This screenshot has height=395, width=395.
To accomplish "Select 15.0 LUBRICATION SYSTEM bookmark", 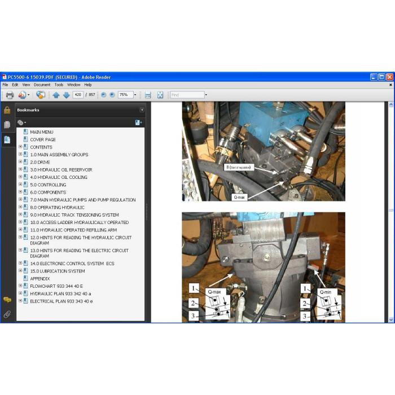I will [58, 271].
